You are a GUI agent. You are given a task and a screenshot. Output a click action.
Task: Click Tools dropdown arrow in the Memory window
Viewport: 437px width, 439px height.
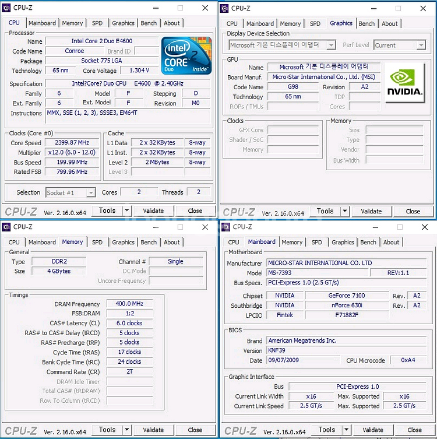pos(127,430)
